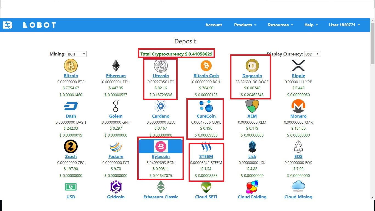Open the EOS deposit link
Image resolution: width=375 pixels, height=211 pixels.
[x=298, y=157]
